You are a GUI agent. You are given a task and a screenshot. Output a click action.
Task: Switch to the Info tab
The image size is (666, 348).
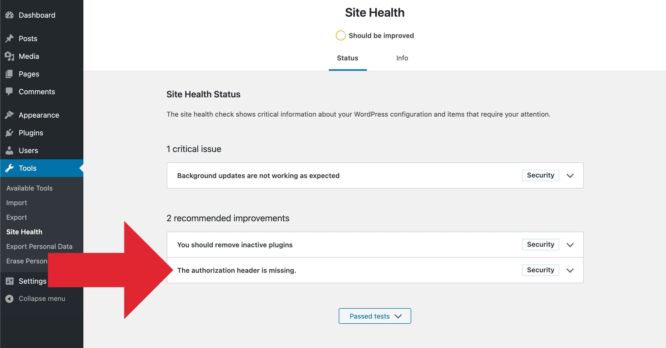click(402, 57)
